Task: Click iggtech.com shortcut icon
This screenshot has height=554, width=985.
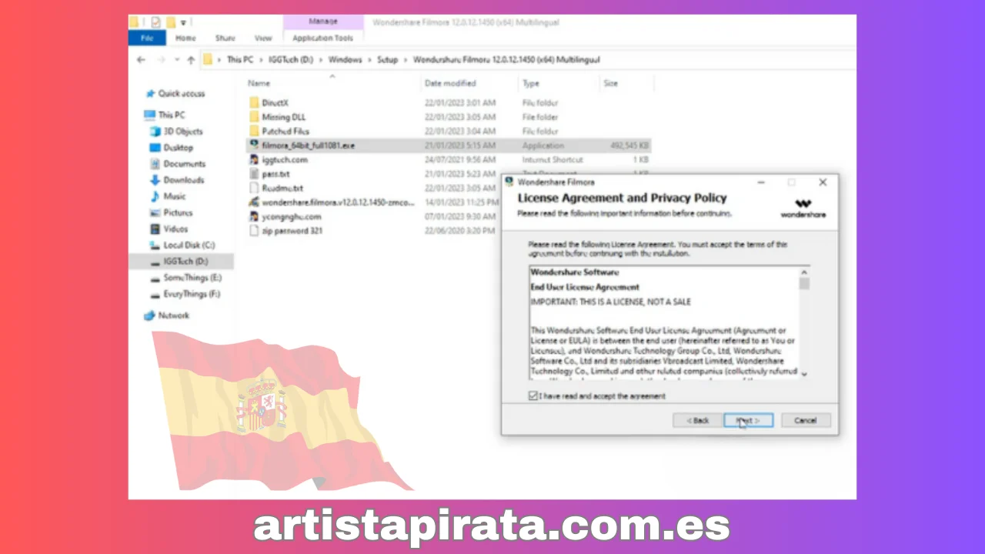Action: pos(255,159)
